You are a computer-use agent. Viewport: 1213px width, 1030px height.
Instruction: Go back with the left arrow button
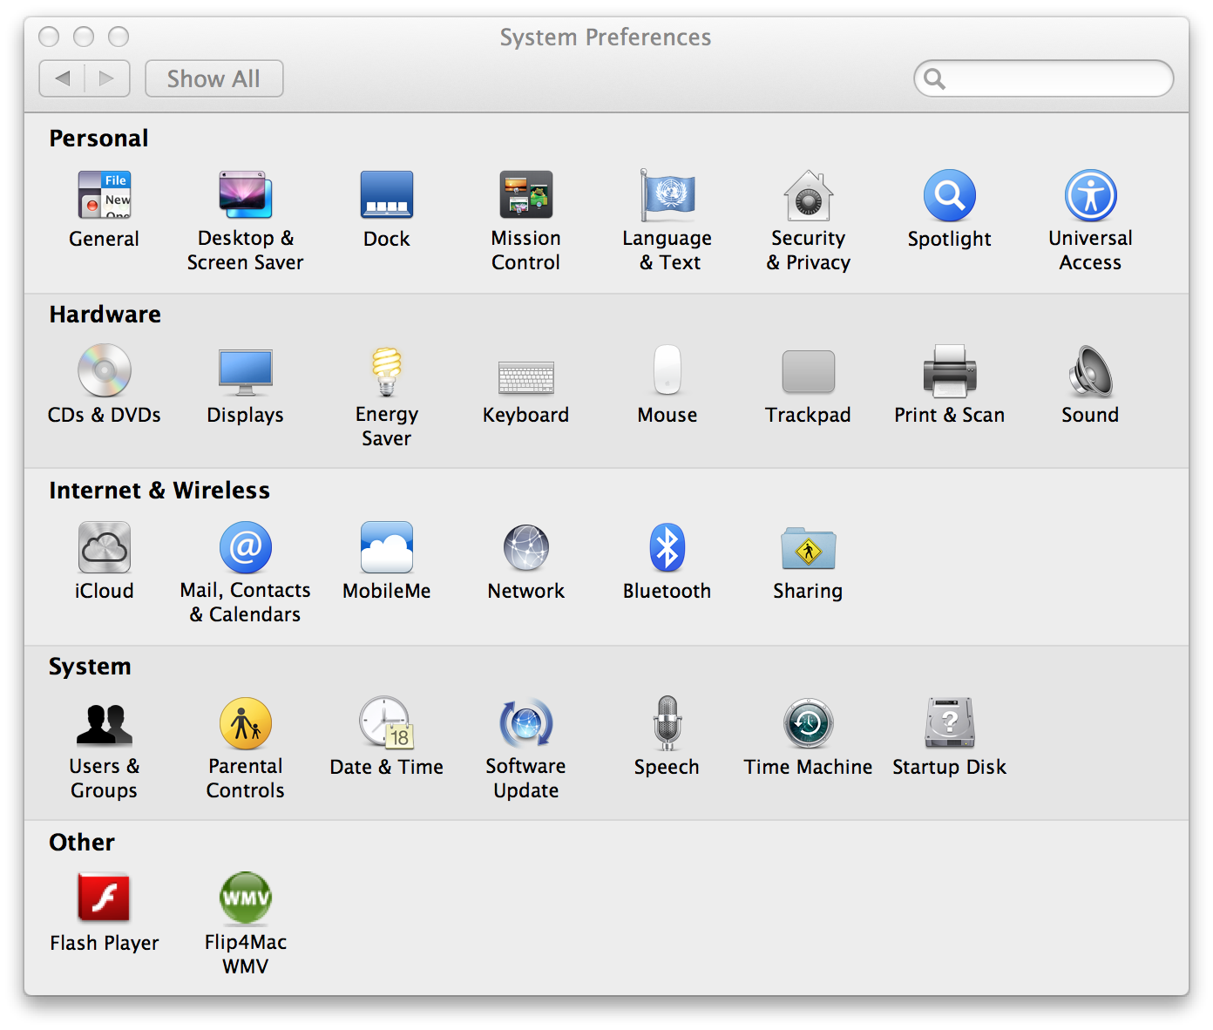[62, 78]
